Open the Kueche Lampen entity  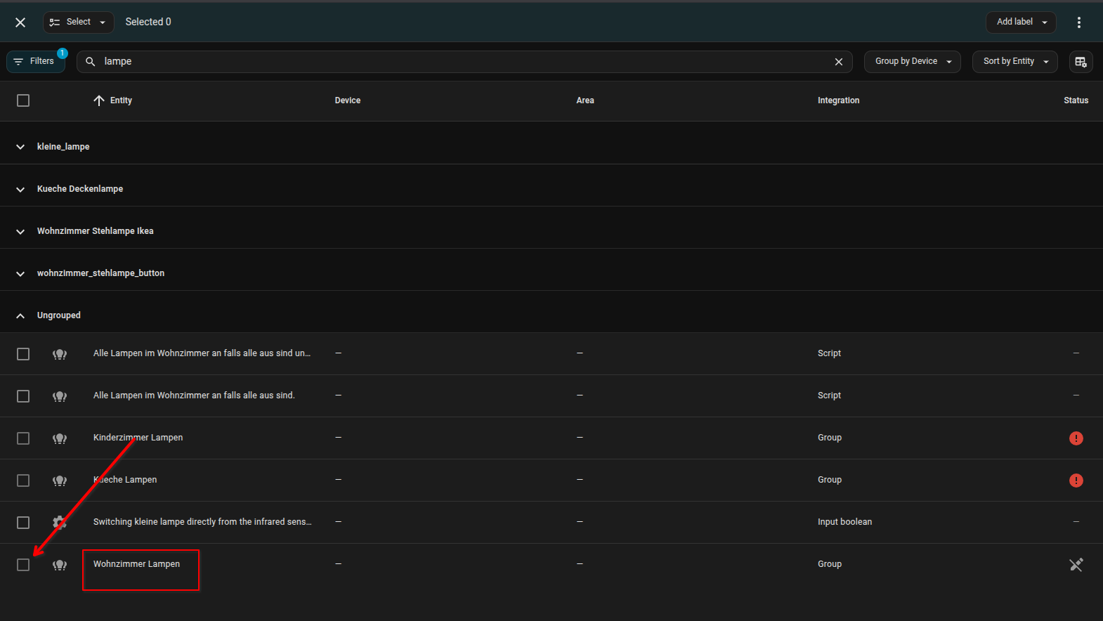pyautogui.click(x=125, y=480)
